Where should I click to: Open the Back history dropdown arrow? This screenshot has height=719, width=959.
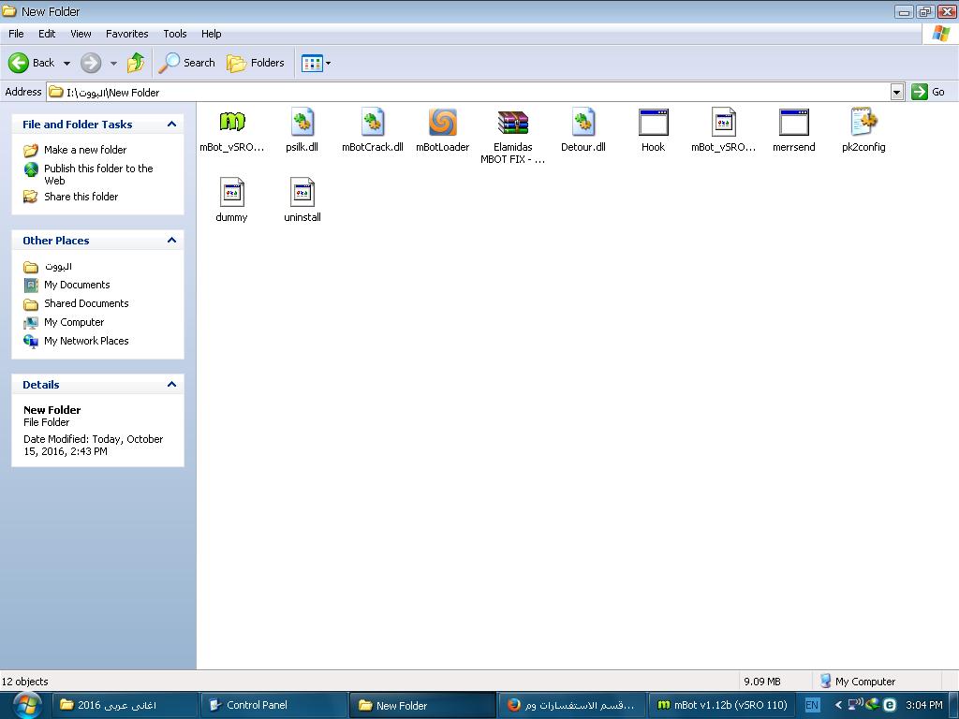(x=66, y=63)
